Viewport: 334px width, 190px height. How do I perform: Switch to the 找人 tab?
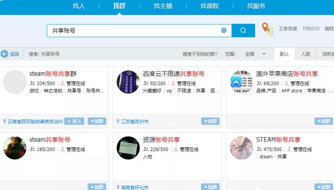click(x=79, y=6)
